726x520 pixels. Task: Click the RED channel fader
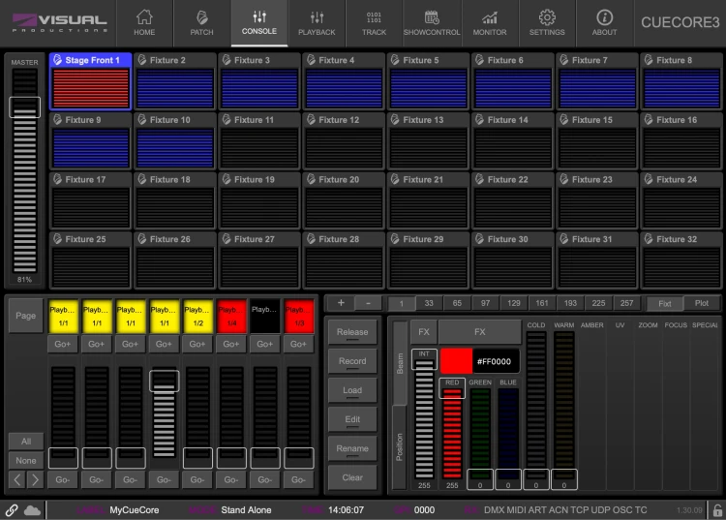click(x=452, y=433)
